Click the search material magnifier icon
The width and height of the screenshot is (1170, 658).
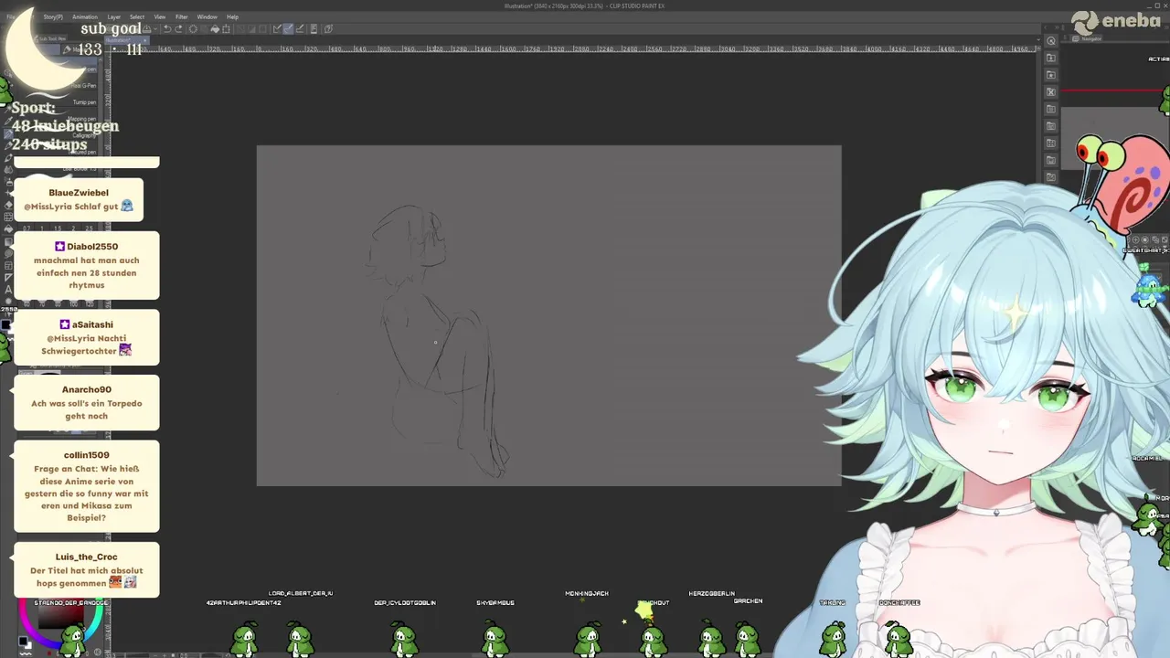coord(1051,41)
